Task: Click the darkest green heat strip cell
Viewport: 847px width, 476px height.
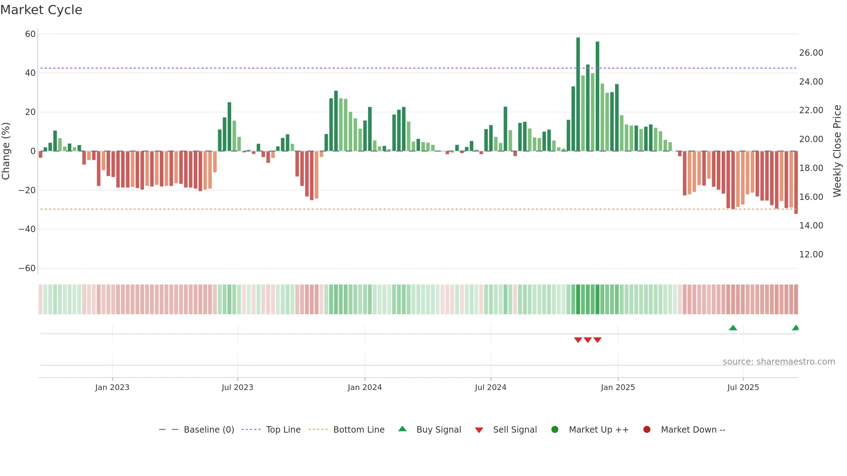Action: click(578, 299)
